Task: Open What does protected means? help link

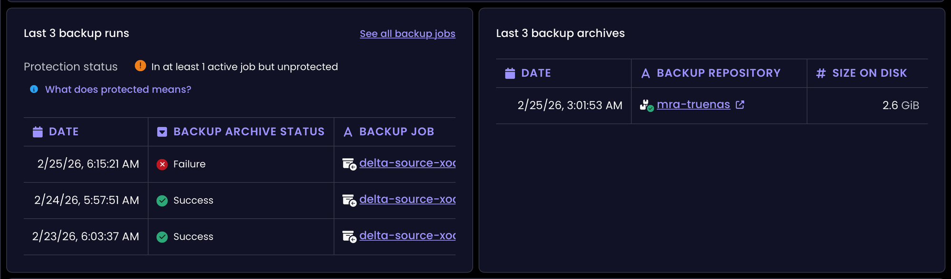Action: point(118,89)
